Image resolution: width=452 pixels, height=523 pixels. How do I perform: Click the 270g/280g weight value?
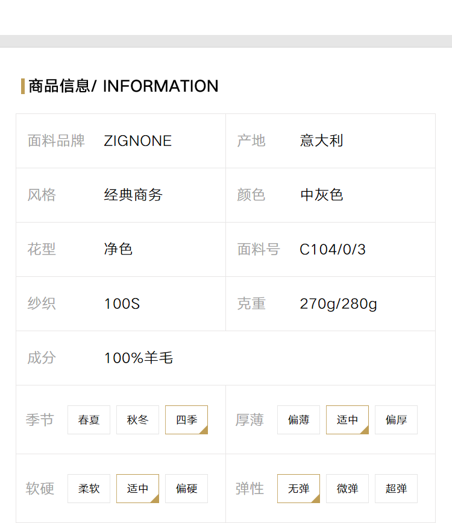pyautogui.click(x=338, y=304)
